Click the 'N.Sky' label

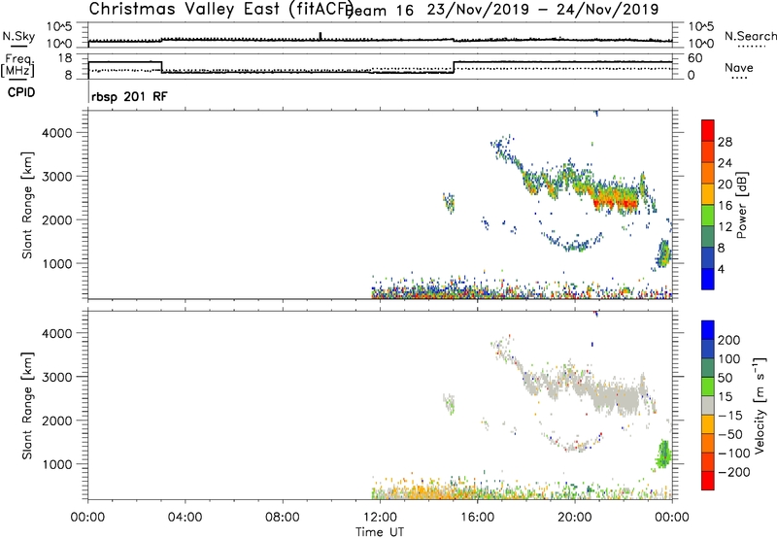pyautogui.click(x=18, y=36)
